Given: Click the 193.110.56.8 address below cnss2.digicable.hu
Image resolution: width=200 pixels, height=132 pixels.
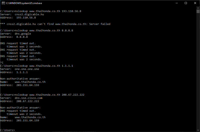Looking at the screenshot, I should [26, 18].
